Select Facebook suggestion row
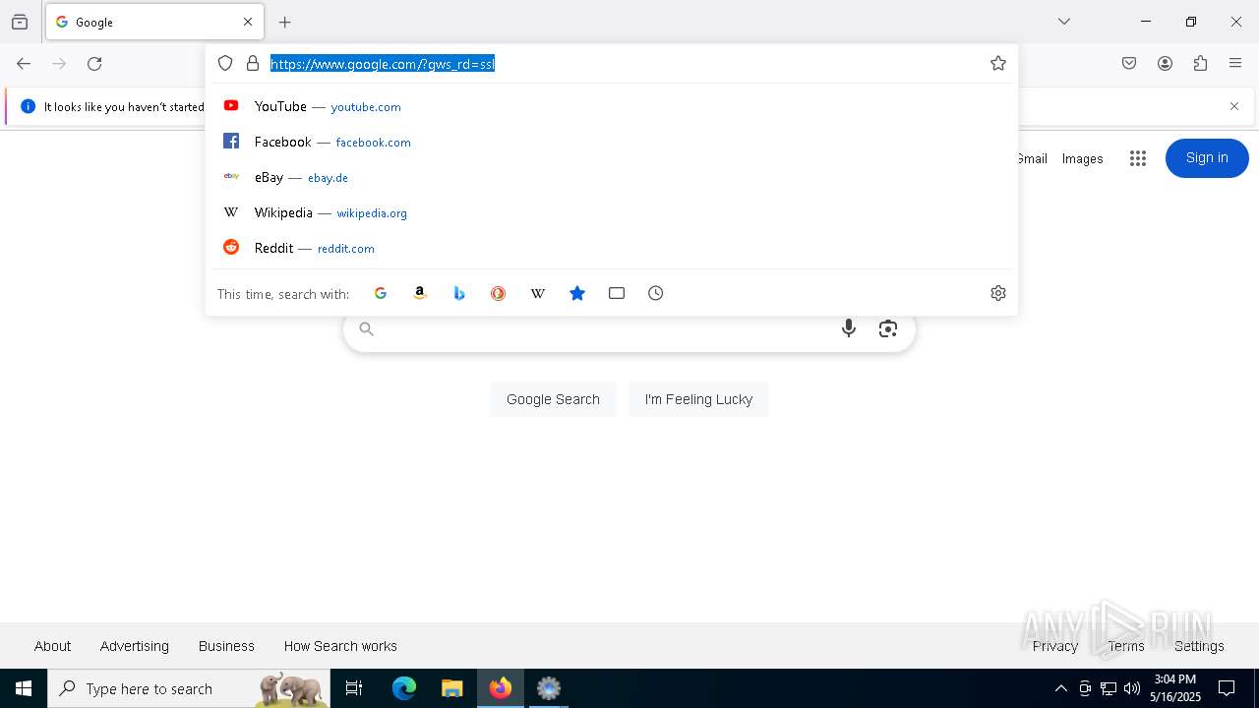This screenshot has width=1259, height=708. point(612,142)
